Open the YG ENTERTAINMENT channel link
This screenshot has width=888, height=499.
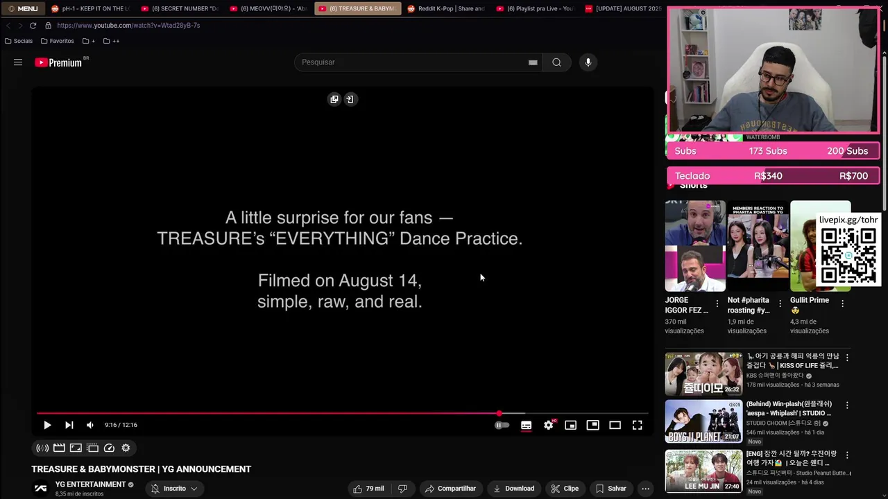pyautogui.click(x=90, y=484)
